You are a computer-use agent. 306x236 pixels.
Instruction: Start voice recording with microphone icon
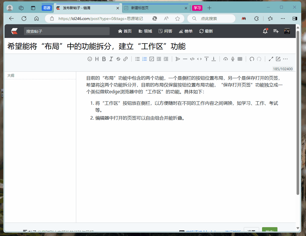[233, 59]
